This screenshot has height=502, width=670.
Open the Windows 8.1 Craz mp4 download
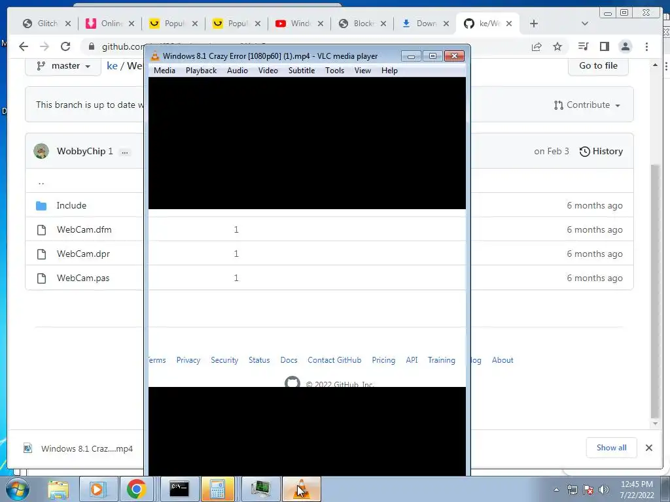click(79, 448)
